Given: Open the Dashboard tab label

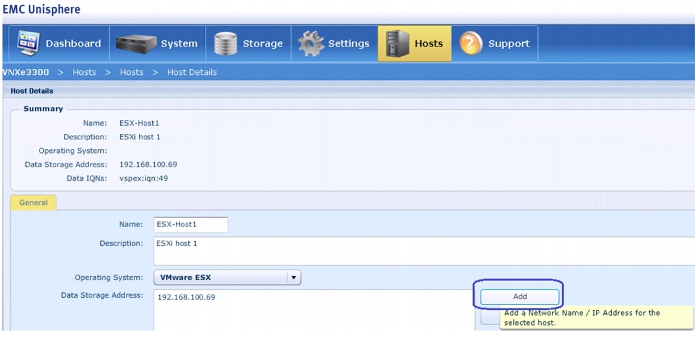Looking at the screenshot, I should (73, 43).
